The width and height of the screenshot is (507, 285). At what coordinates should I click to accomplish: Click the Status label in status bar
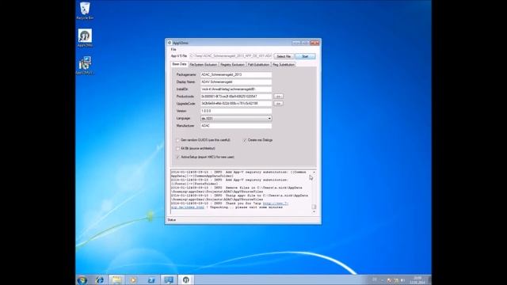(x=172, y=220)
